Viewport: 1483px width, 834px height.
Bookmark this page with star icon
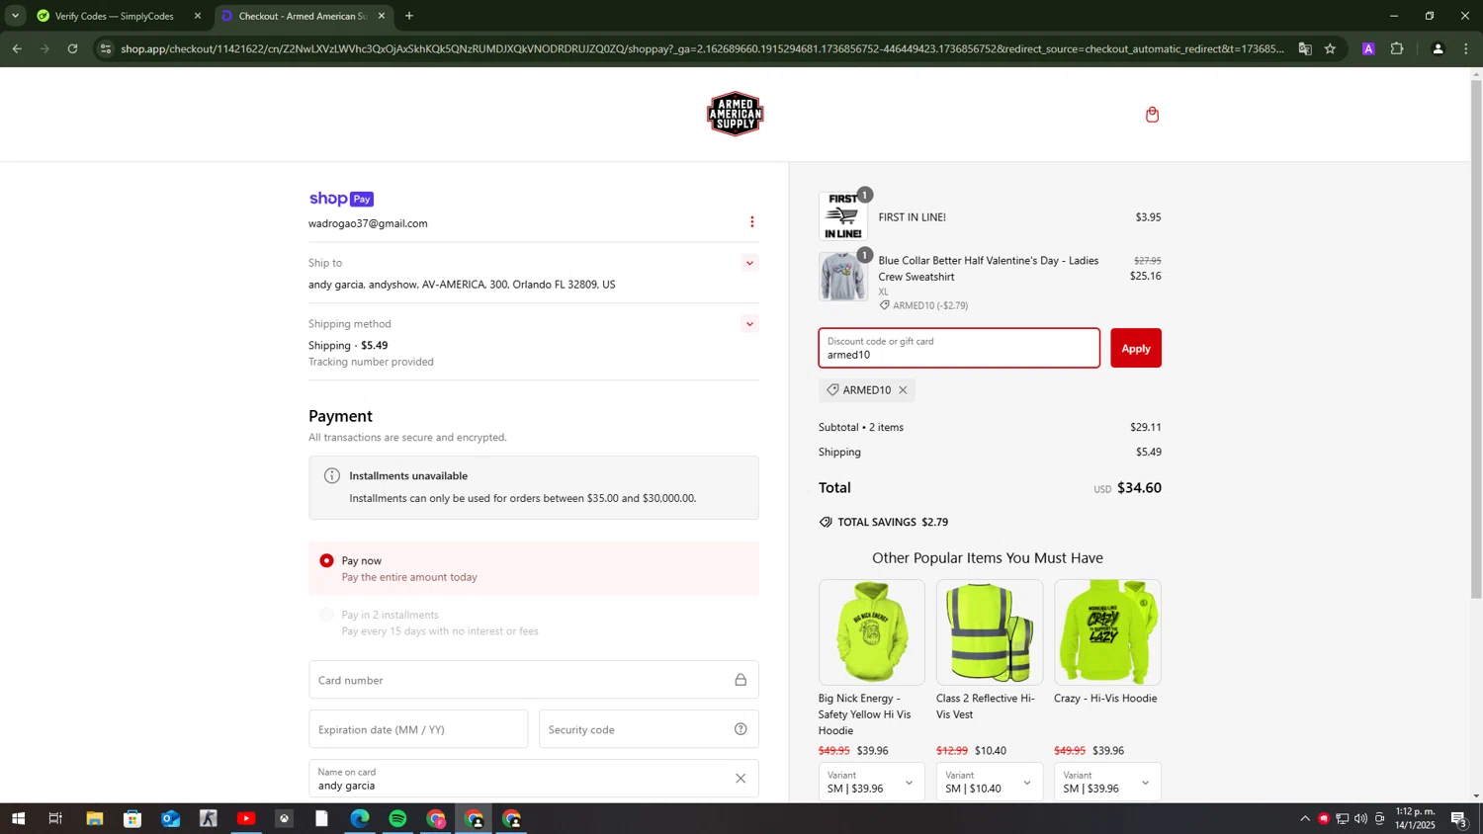[x=1330, y=48]
